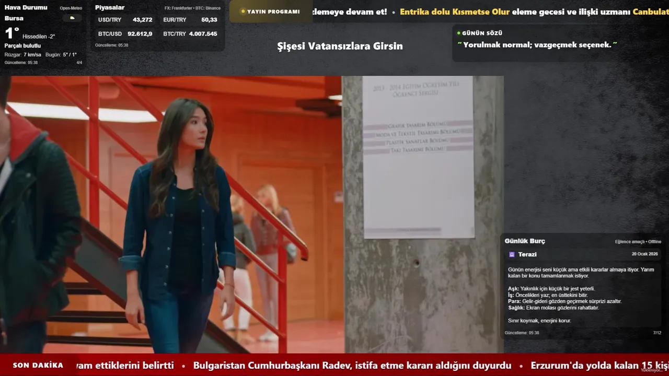Click the yellow dot beside Yayın Programı
Image resolution: width=669 pixels, height=376 pixels.
pyautogui.click(x=243, y=11)
